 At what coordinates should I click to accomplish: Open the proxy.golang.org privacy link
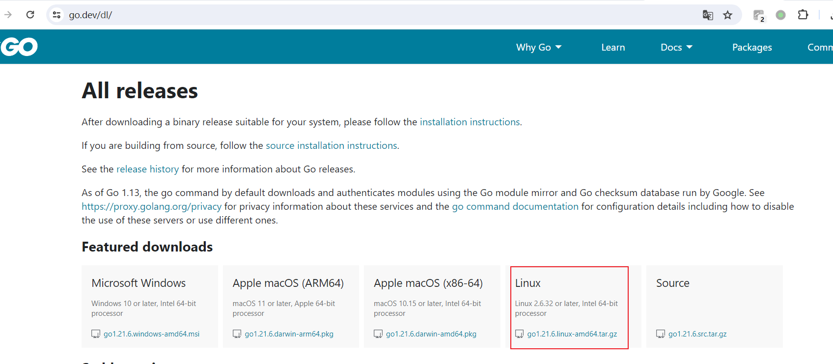pyautogui.click(x=151, y=206)
